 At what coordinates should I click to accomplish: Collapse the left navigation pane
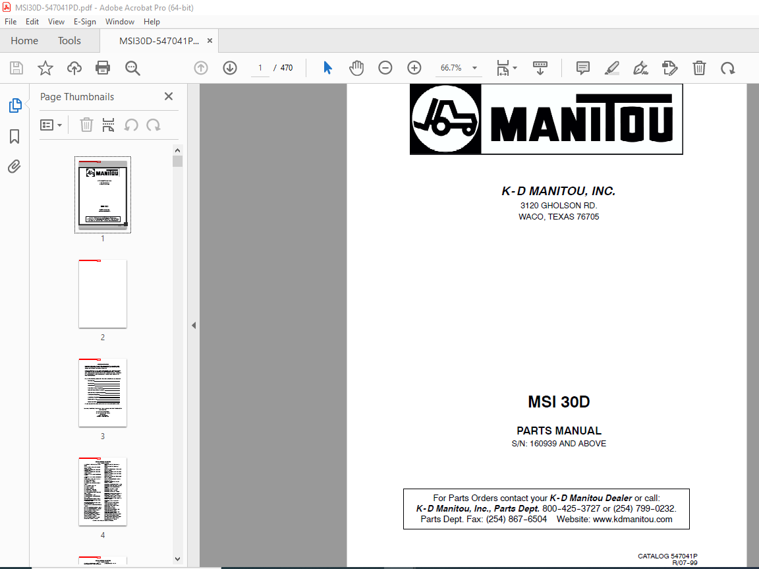click(194, 326)
